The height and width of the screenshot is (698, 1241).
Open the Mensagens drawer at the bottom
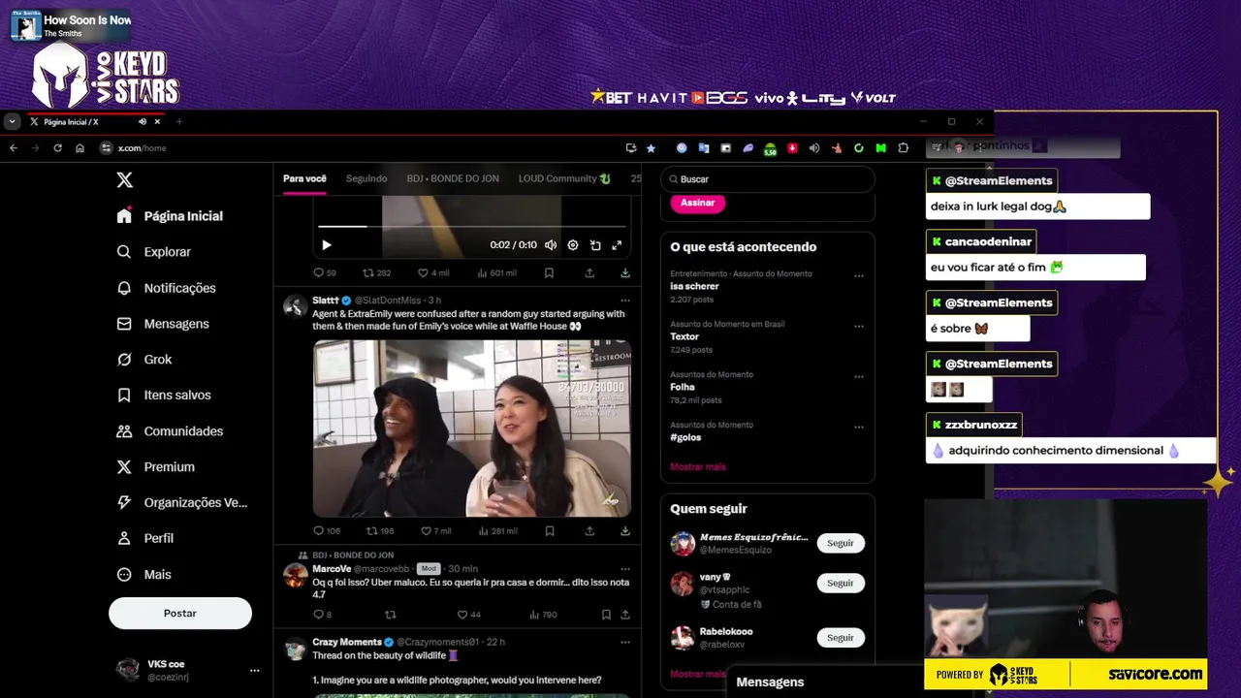(x=824, y=682)
